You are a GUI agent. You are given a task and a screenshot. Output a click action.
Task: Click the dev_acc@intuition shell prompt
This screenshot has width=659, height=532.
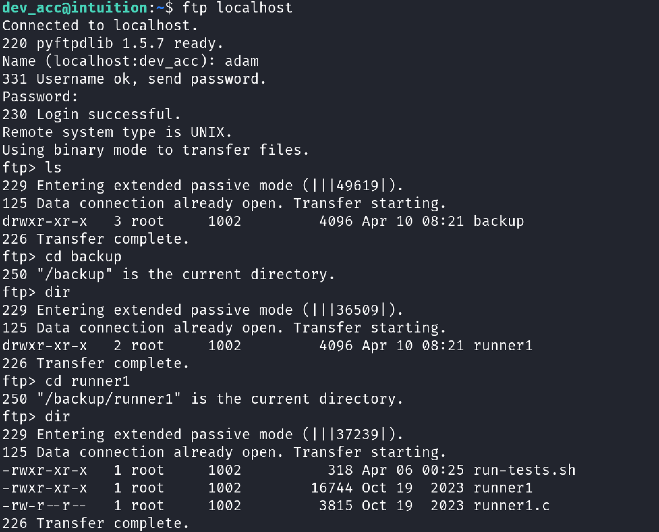tap(75, 8)
